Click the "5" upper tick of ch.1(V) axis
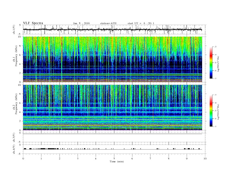Image resolution: width=231 pixels, height=178 pixels. (x=20, y=25)
